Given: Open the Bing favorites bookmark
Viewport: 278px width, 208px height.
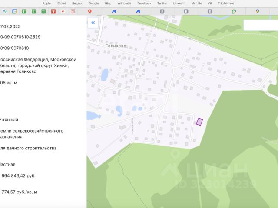Looking at the screenshot, I should tap(108, 3).
